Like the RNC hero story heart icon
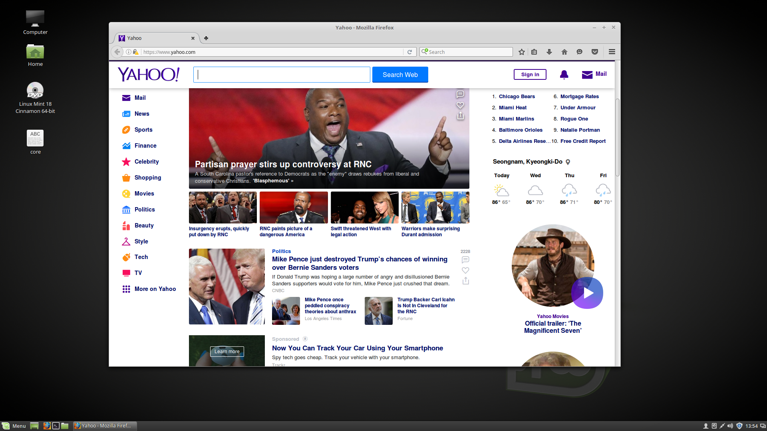 coord(460,105)
